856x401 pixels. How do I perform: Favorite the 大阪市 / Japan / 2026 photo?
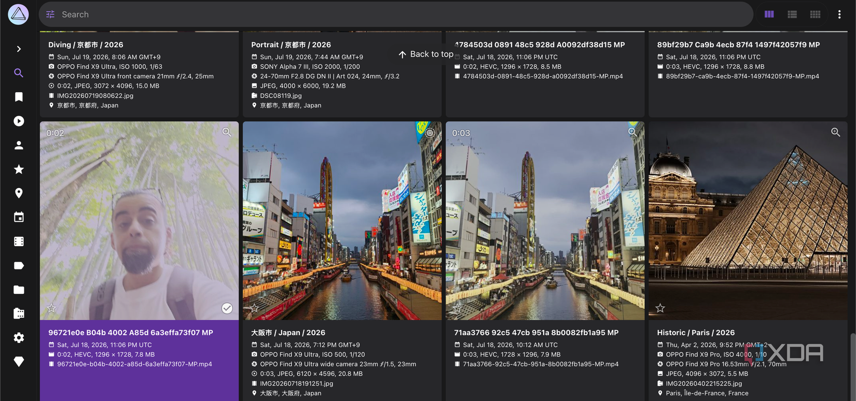[x=254, y=308]
